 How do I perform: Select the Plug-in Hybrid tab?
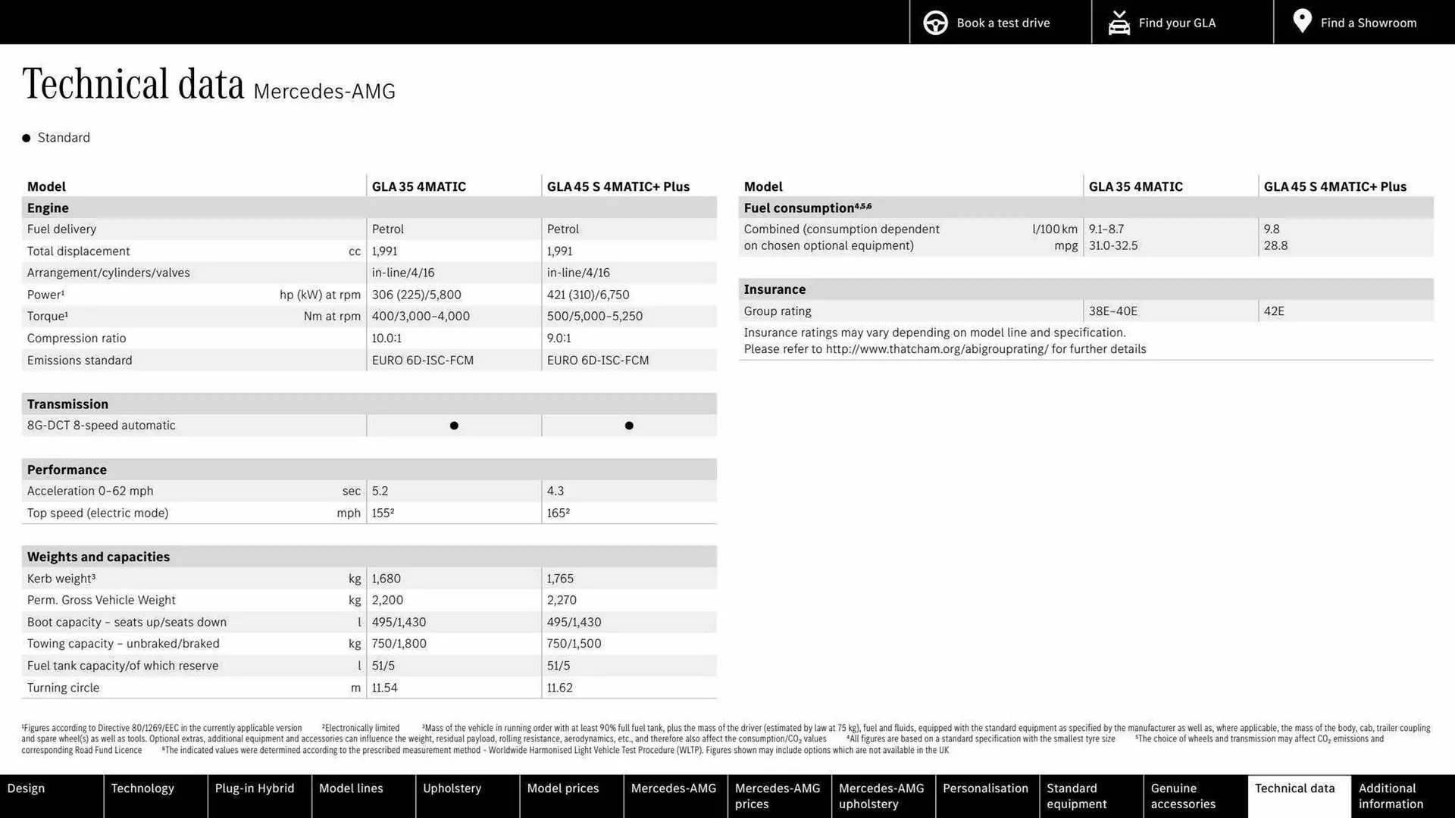point(254,788)
